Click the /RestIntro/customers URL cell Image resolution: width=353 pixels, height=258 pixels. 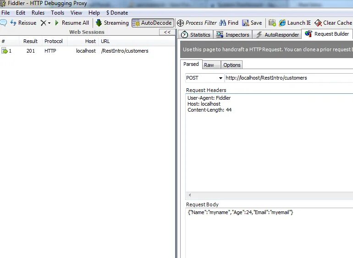pyautogui.click(x=125, y=51)
